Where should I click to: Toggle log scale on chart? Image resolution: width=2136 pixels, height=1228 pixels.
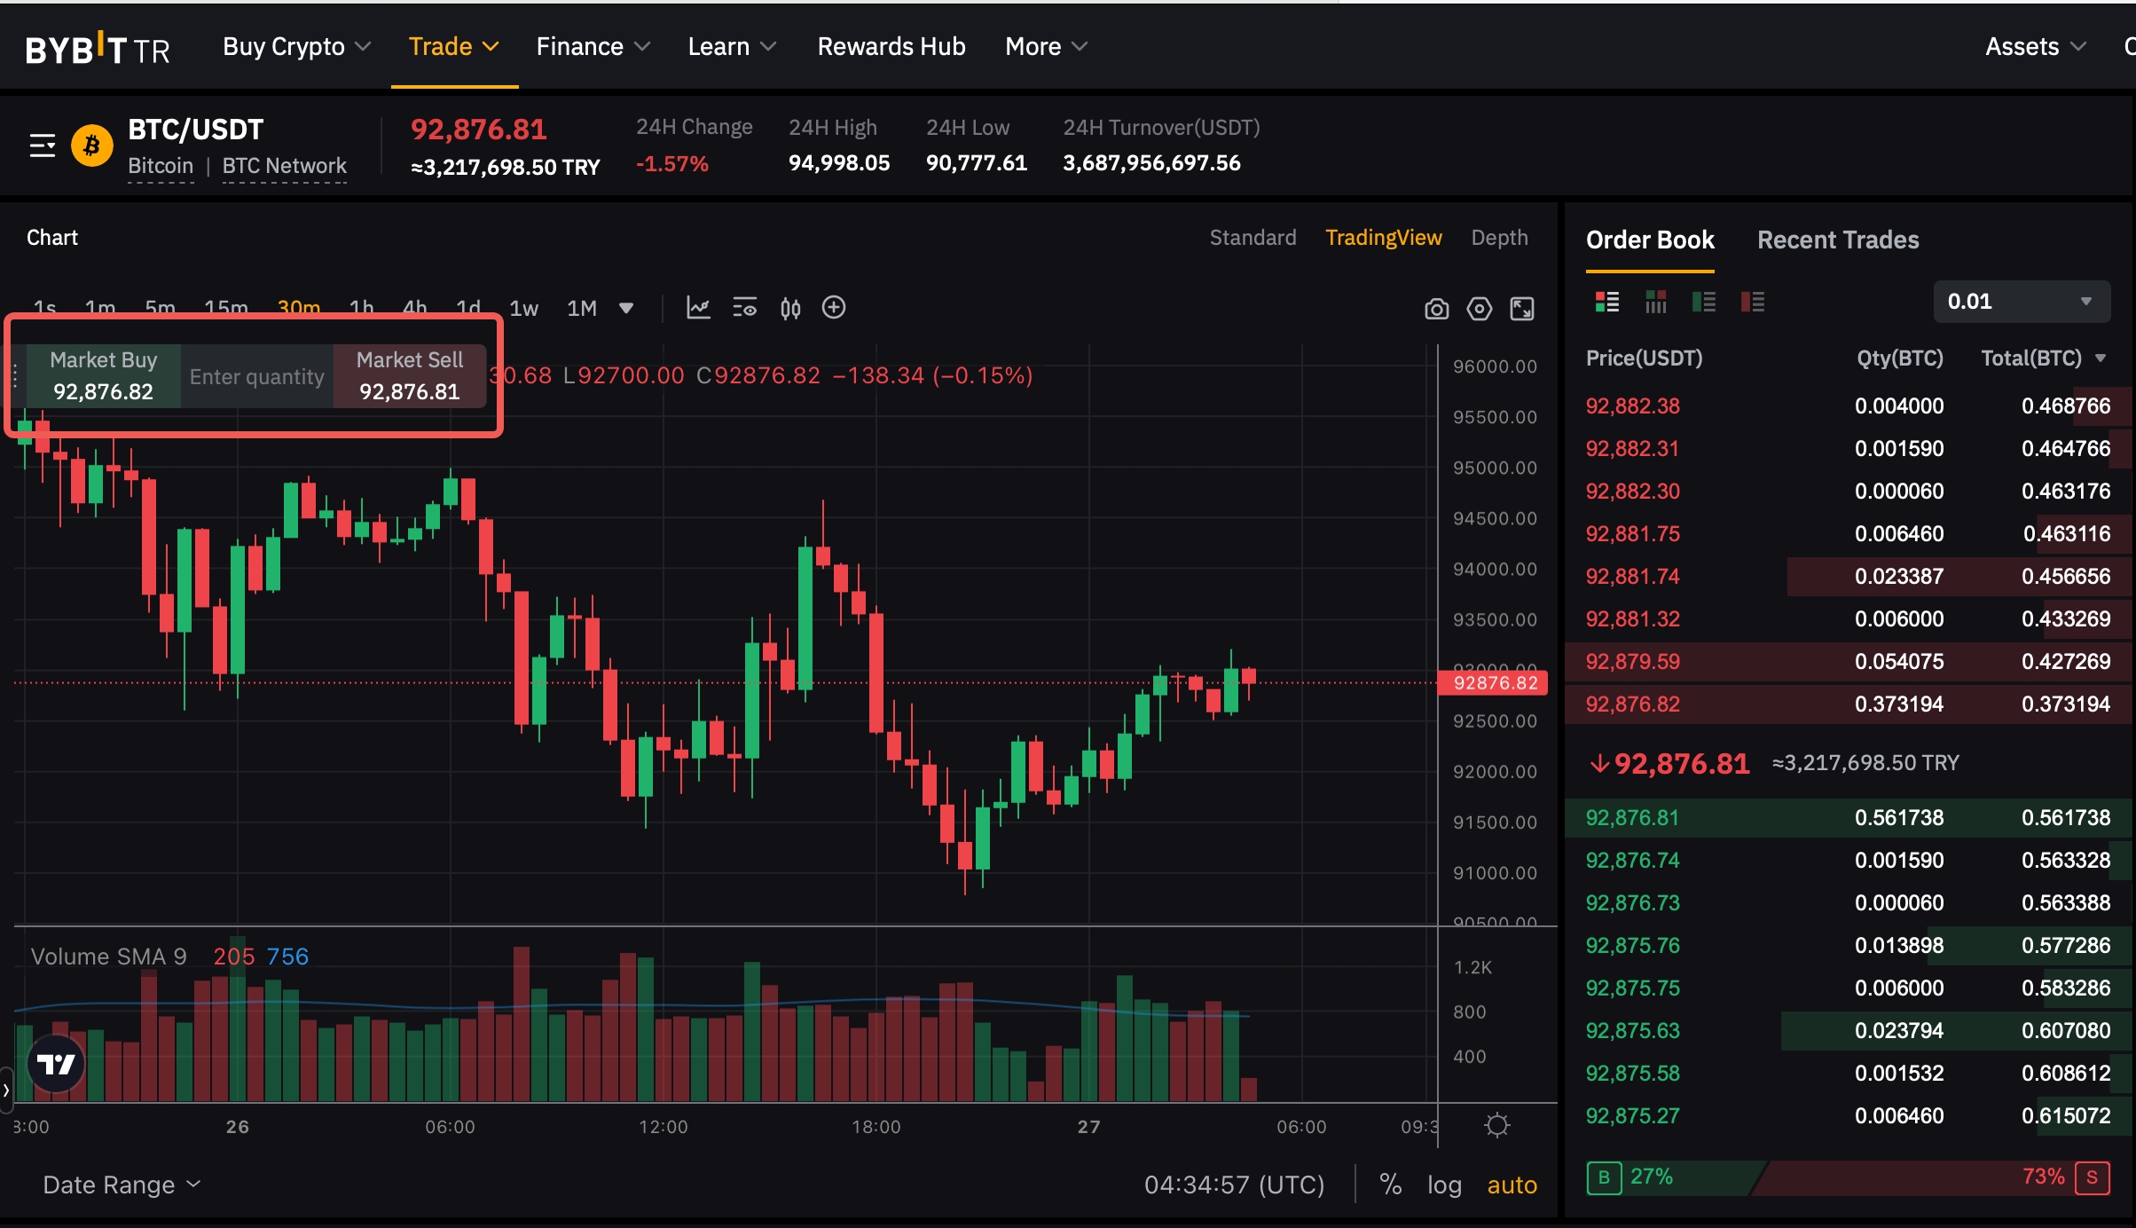point(1443,1185)
